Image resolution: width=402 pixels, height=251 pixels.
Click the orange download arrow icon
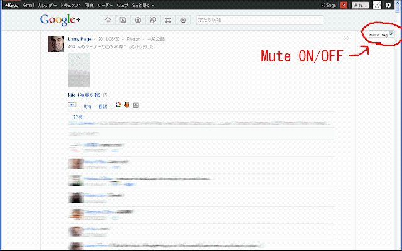point(127,105)
